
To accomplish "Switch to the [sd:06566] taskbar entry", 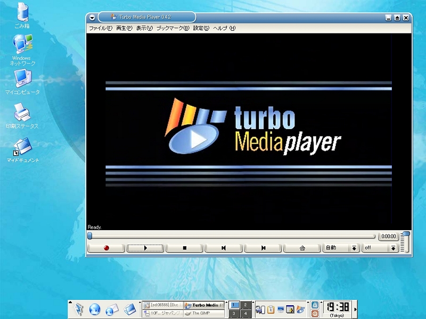I will point(163,305).
